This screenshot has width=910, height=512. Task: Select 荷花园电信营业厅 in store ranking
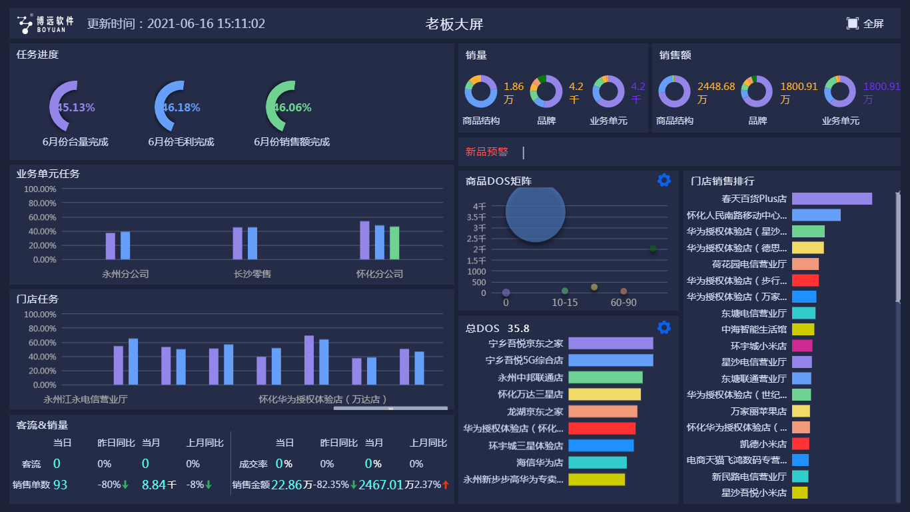[749, 264]
